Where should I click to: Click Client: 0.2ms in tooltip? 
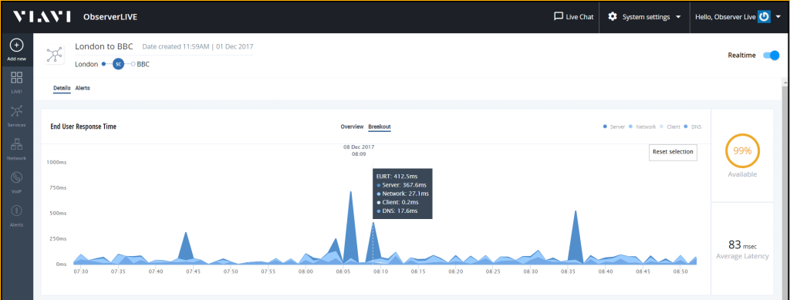pos(398,202)
